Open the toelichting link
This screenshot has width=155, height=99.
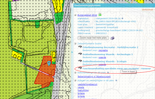tap(83, 90)
